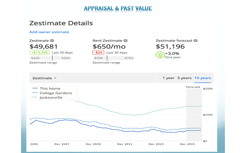Image resolution: width=246 pixels, height=153 pixels.
Task: Switch chart to 1 year view
Action: [x=168, y=78]
